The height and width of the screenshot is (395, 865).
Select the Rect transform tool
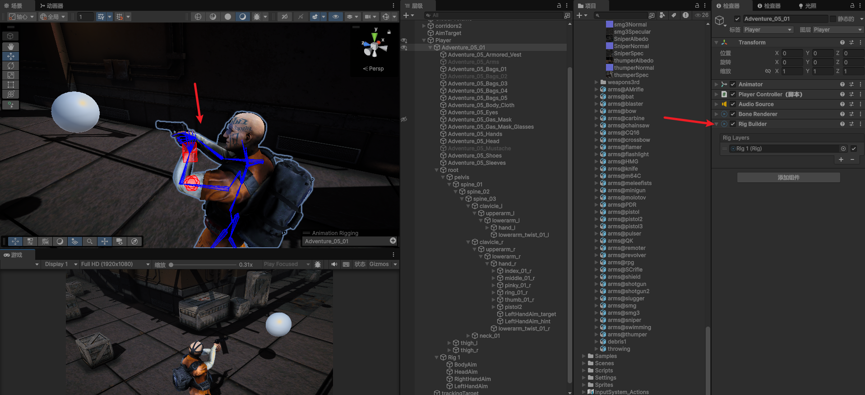[10, 85]
